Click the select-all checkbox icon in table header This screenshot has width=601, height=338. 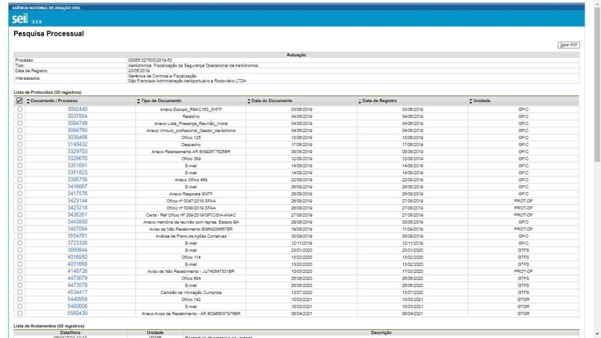point(19,101)
